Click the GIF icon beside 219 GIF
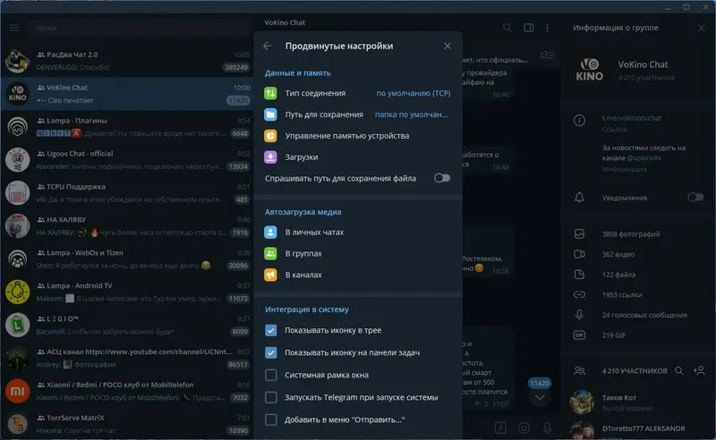Viewport: 716px width, 440px height. (x=579, y=335)
